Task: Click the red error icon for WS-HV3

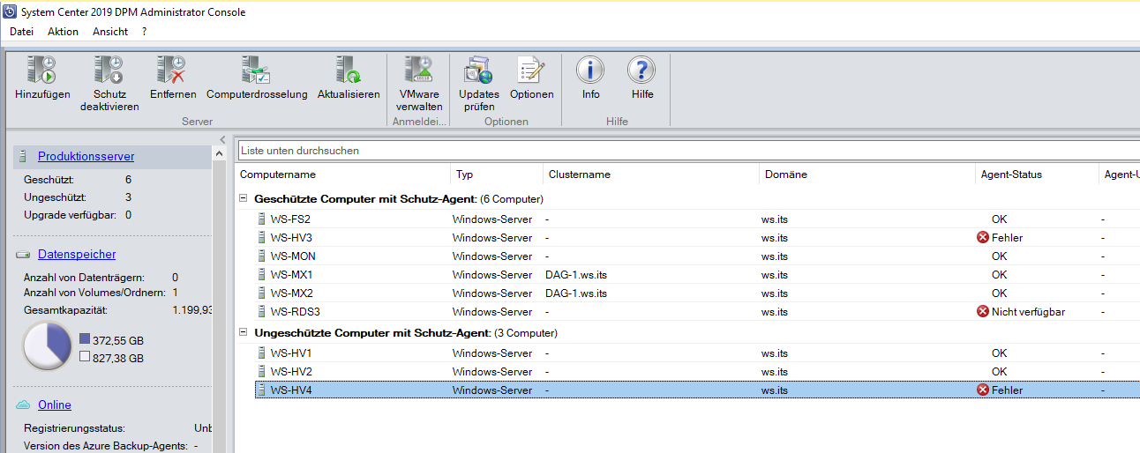Action: [x=983, y=238]
